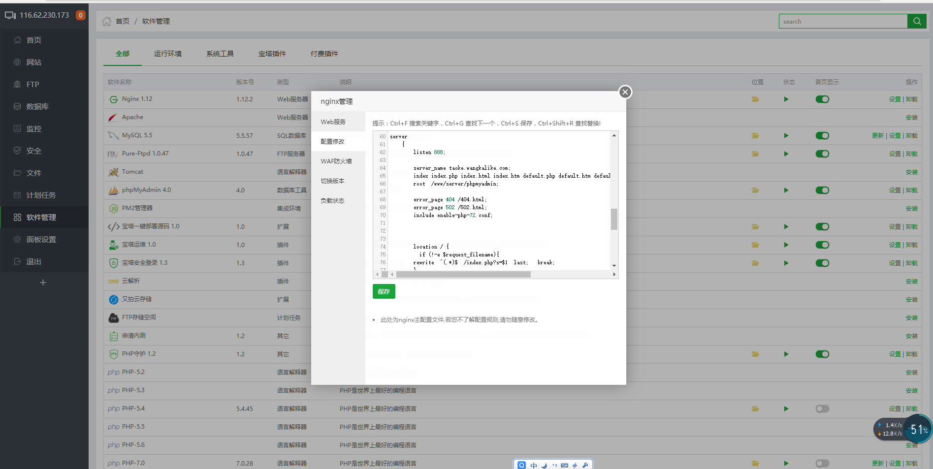The width and height of the screenshot is (933, 469).
Task: Open 切换版本 in the nginx management dialog
Action: 333,181
